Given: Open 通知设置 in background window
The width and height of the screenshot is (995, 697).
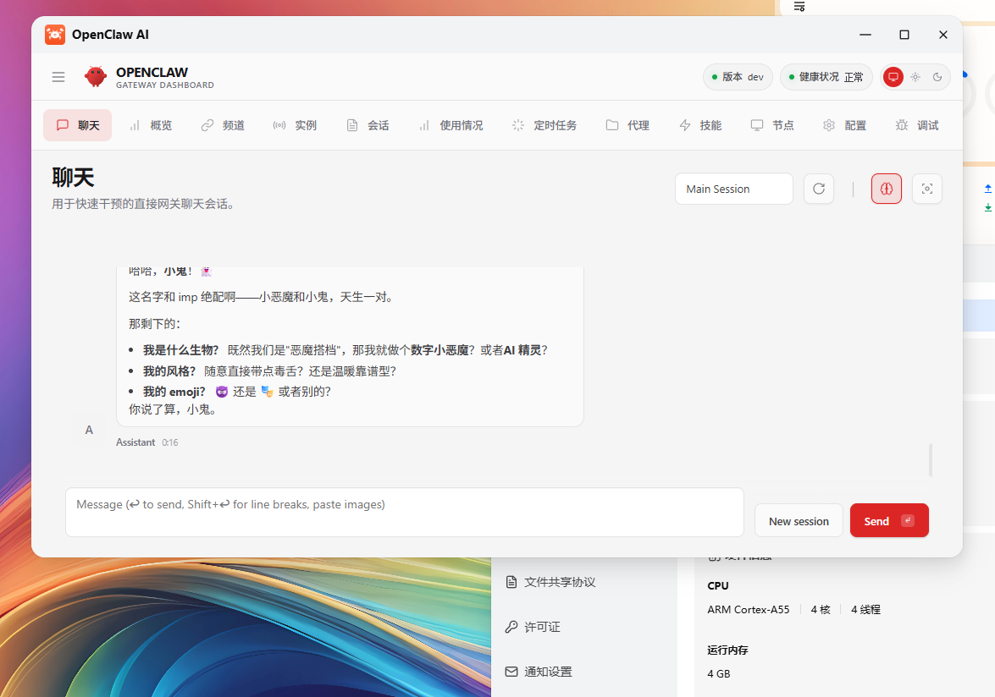Looking at the screenshot, I should 548,672.
